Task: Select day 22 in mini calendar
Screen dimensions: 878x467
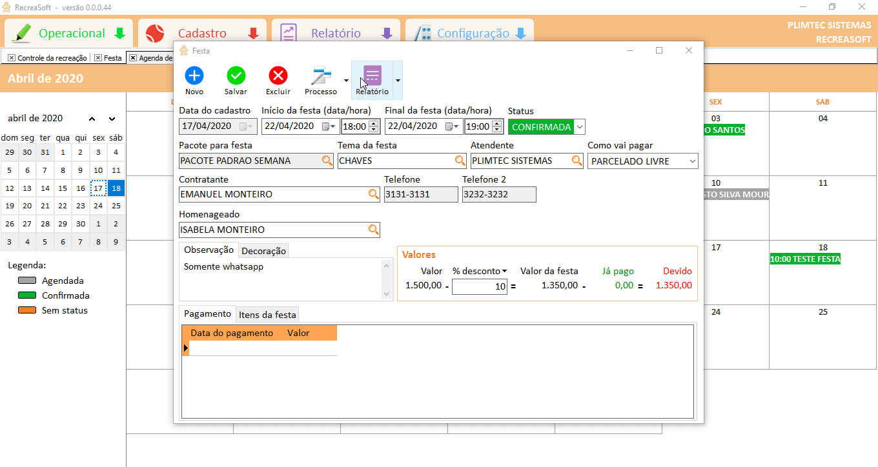Action: [63, 206]
